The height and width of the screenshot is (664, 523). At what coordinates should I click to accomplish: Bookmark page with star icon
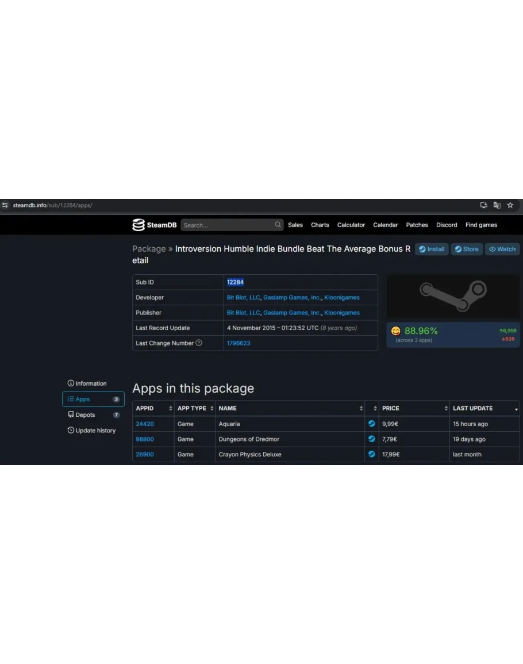point(510,205)
